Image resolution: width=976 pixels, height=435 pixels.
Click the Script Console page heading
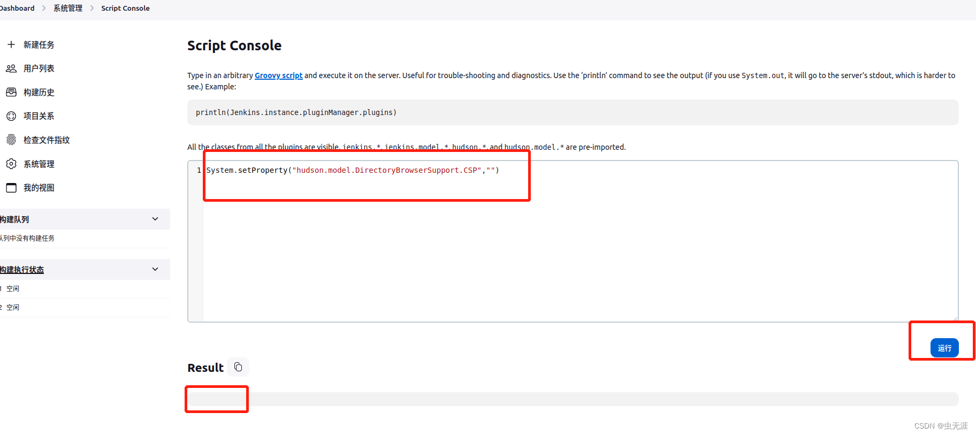pos(234,45)
